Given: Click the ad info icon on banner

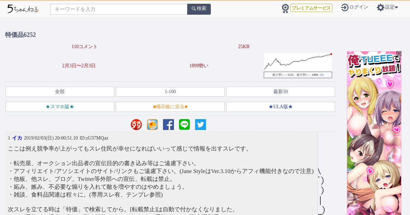Looking at the screenshot, I should click(x=399, y=54).
